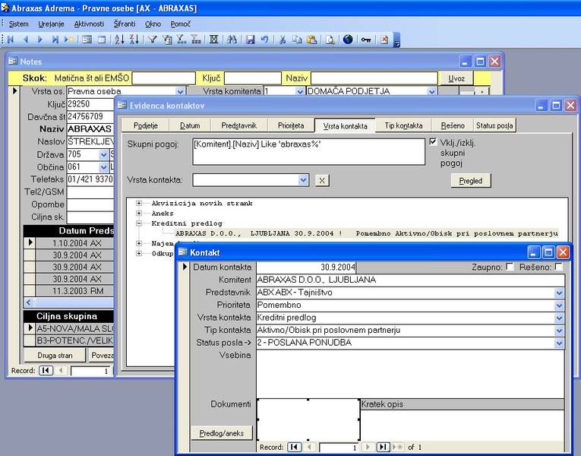Open Vrsta os. dropdown in Notes

coord(180,91)
